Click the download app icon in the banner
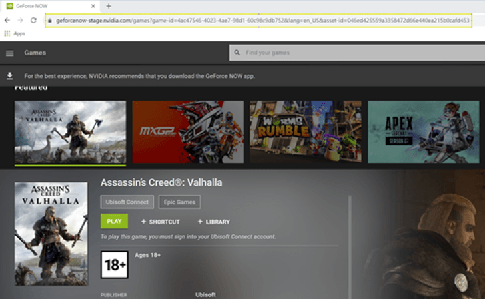Image resolution: width=485 pixels, height=299 pixels. coord(9,76)
